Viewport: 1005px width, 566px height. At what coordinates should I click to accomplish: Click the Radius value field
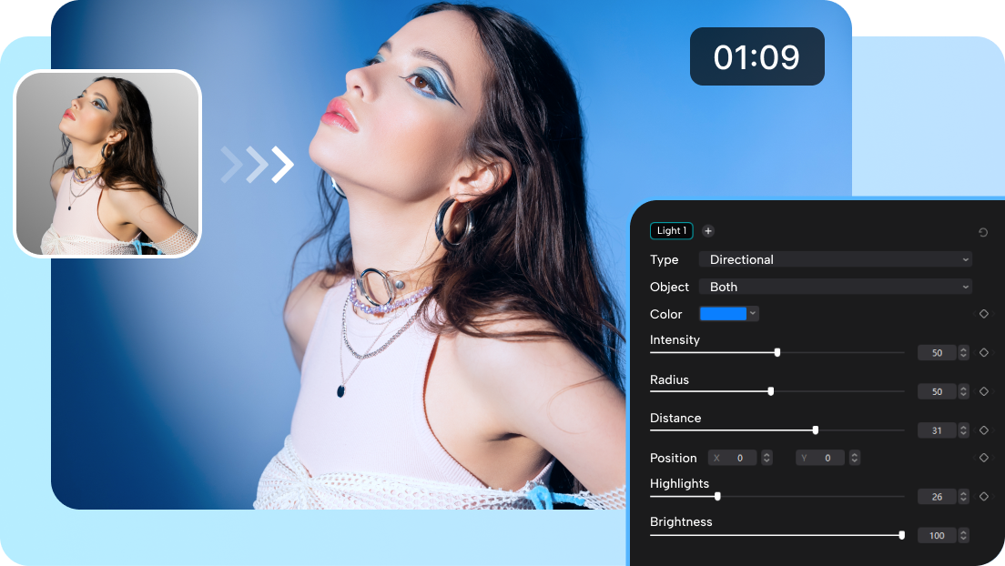pos(937,391)
